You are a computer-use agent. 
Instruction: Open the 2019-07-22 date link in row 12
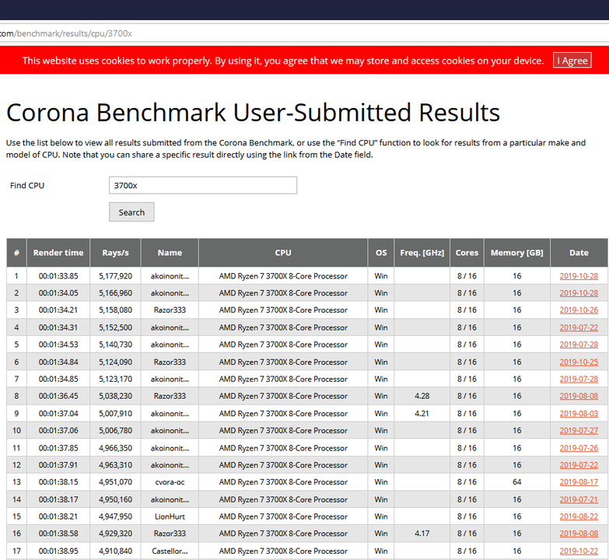579,465
